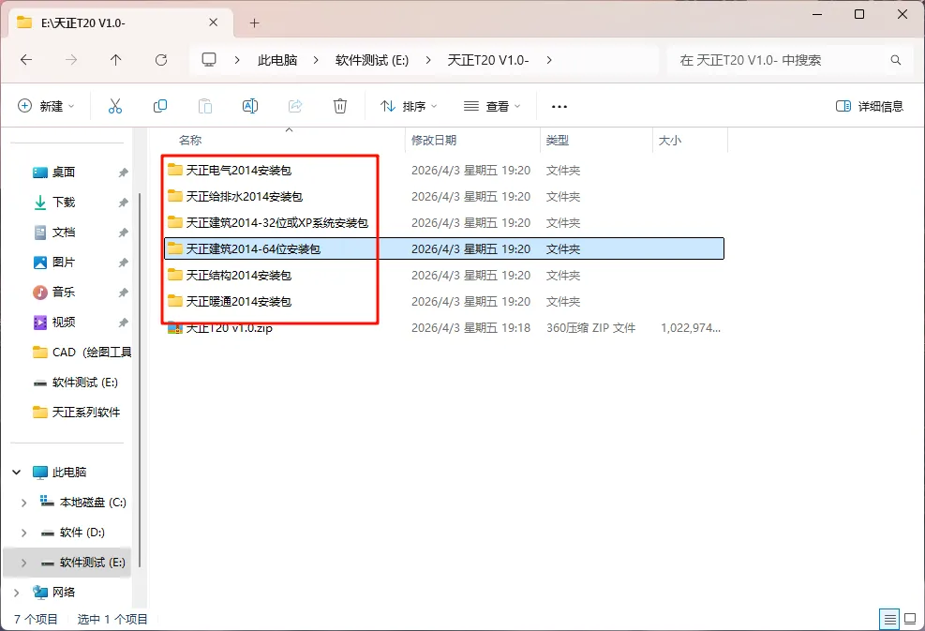Expand chevron after 天正T20 V1.0- in address bar

pyautogui.click(x=549, y=60)
